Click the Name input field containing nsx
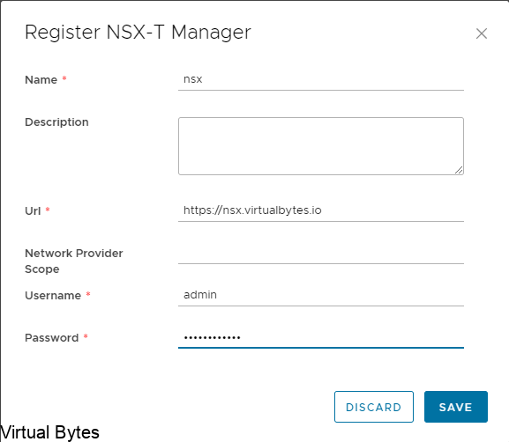This screenshot has height=442, width=509. click(321, 79)
